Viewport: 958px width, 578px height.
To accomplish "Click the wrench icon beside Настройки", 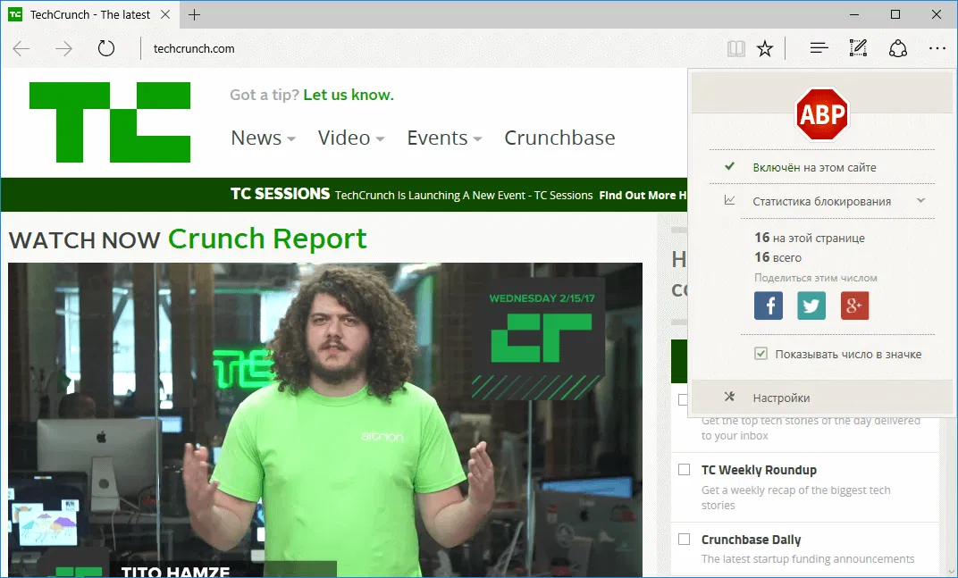I will click(729, 398).
